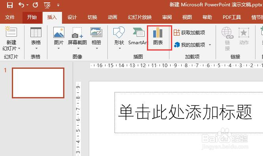Open the undo history dropdown arrow
Image resolution: width=263 pixels, height=156 pixels.
pyautogui.click(x=27, y=5)
